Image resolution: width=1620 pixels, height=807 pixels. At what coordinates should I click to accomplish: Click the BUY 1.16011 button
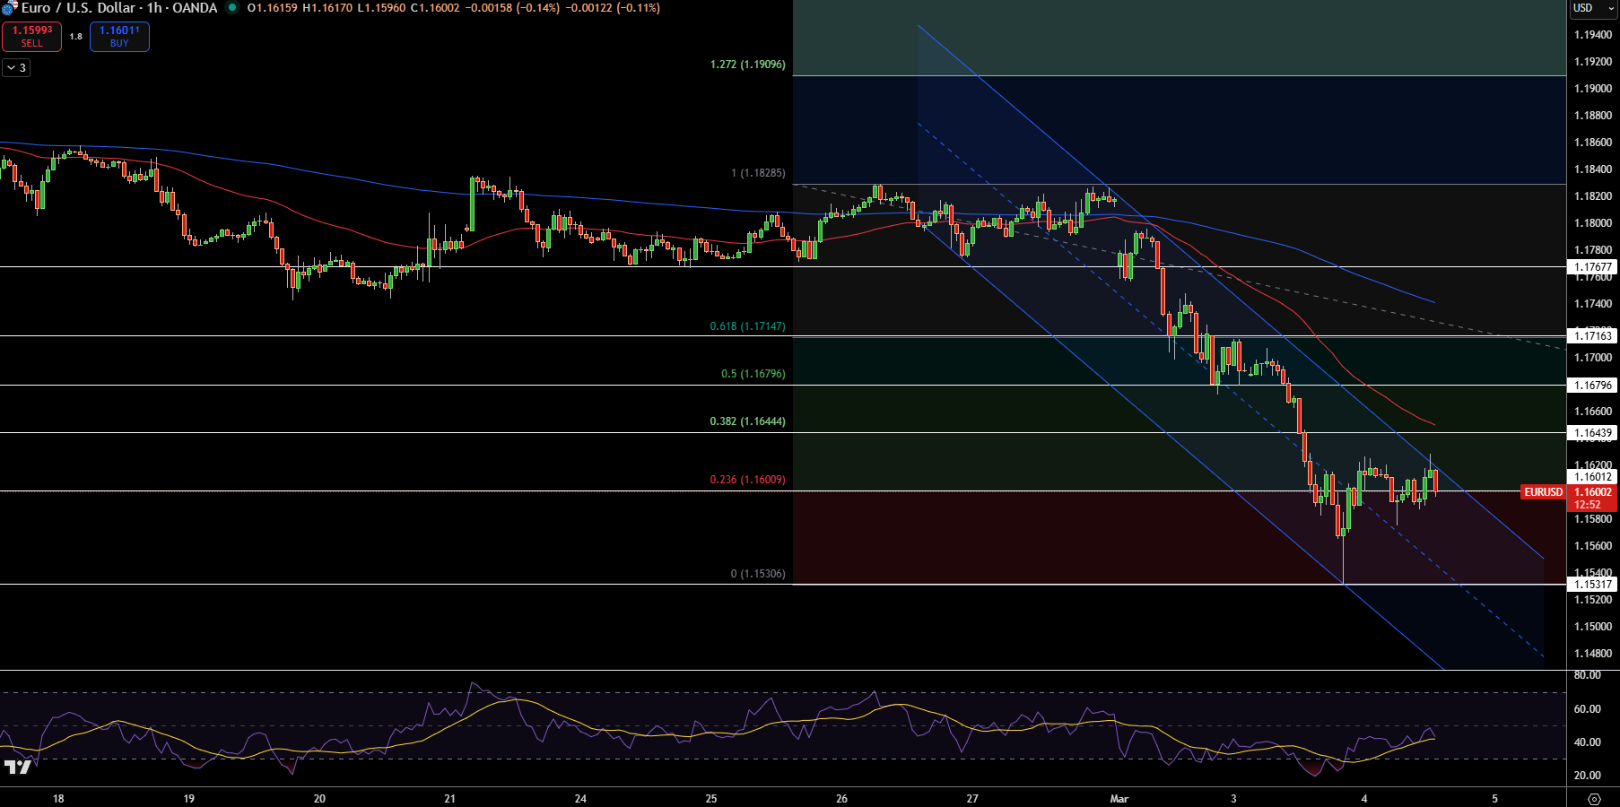(119, 37)
